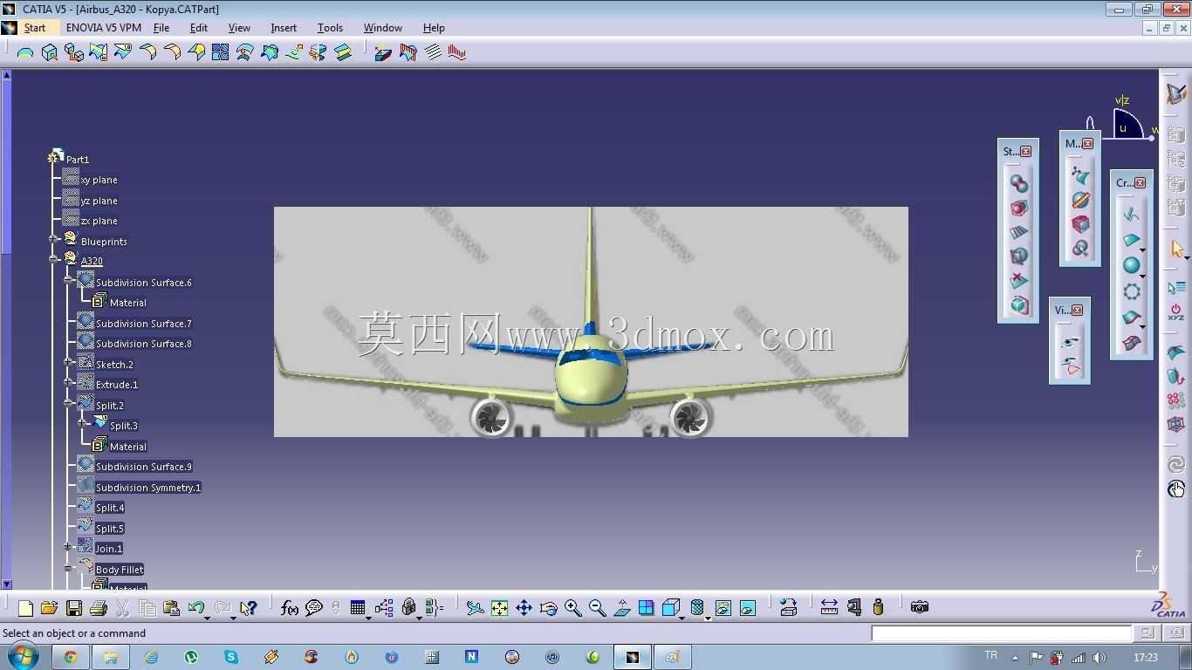Click the workbench icon at top of right toolbar
Viewport: 1192px width, 670px height.
(x=1176, y=94)
